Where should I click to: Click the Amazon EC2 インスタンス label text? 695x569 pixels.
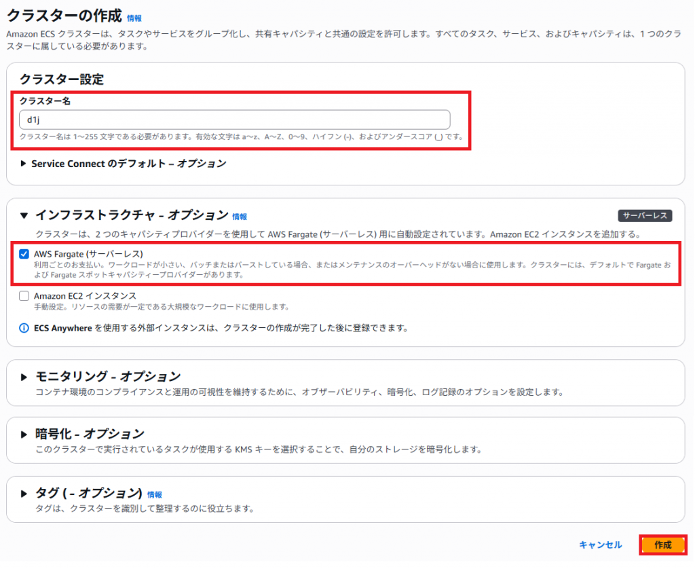pyautogui.click(x=85, y=296)
